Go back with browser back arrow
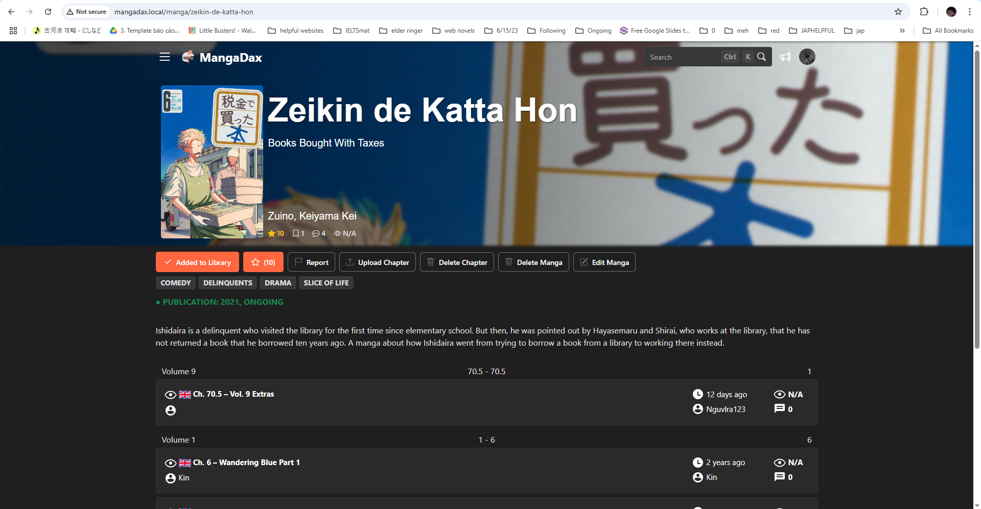The height and width of the screenshot is (509, 981). (x=11, y=12)
